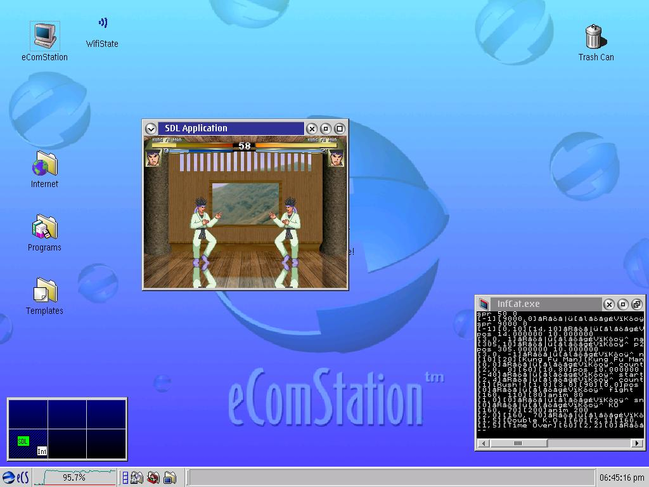Minimize the InfCat.exe window
This screenshot has height=487, width=649.
[x=623, y=305]
